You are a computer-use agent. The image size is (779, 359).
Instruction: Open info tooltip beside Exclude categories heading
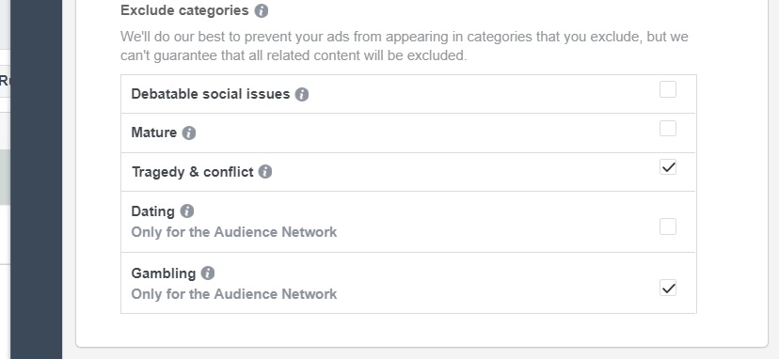[x=262, y=11]
